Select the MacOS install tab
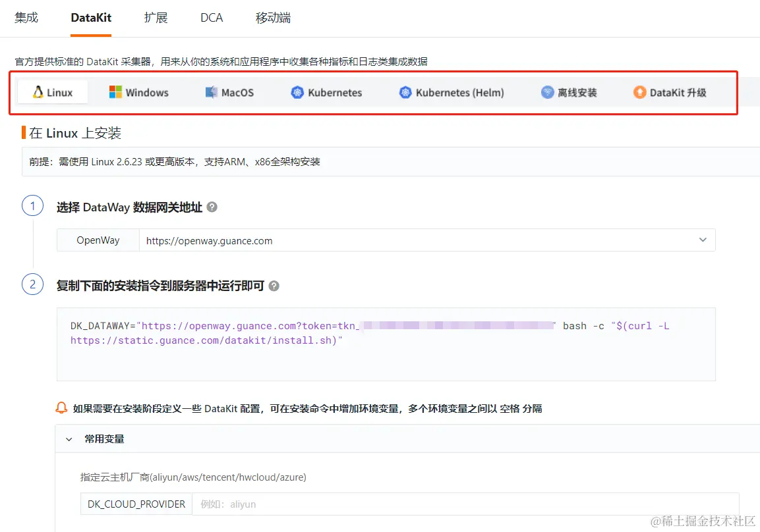 229,92
